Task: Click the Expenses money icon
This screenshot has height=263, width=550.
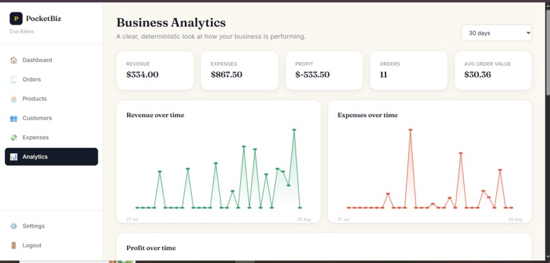Action: (14, 138)
